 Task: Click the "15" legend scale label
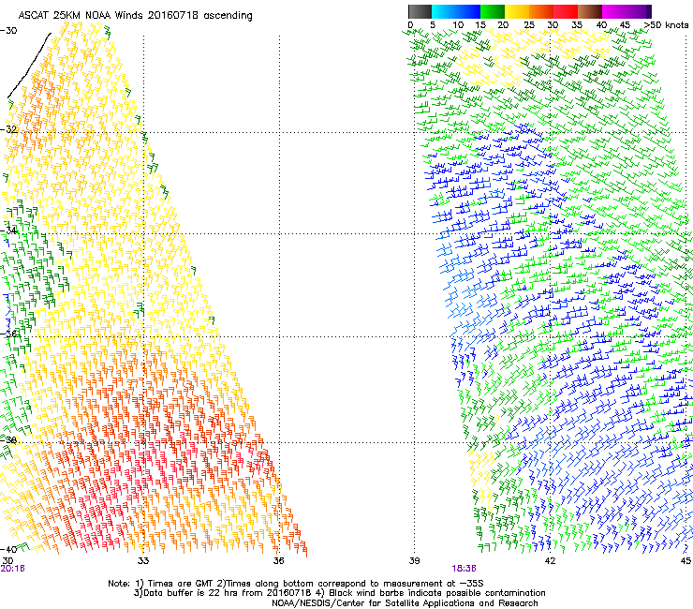(x=480, y=25)
